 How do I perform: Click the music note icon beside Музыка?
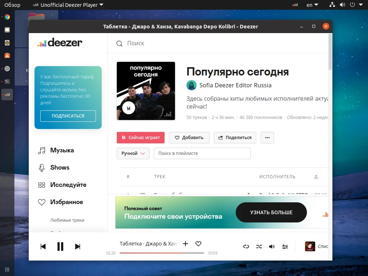(42, 151)
